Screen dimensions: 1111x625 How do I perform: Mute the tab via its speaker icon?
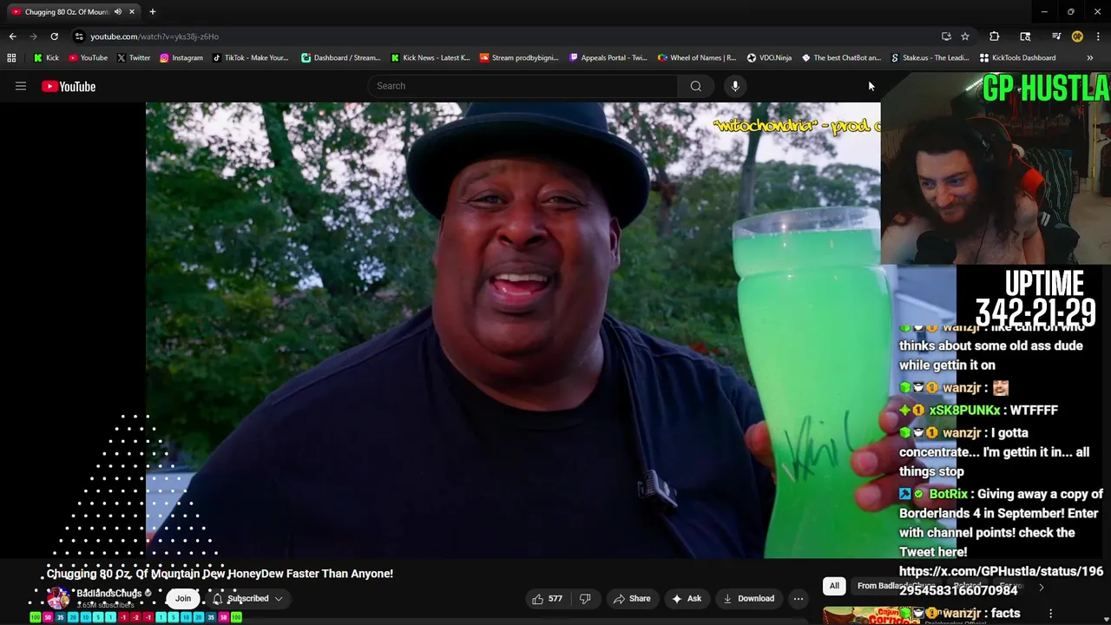118,11
